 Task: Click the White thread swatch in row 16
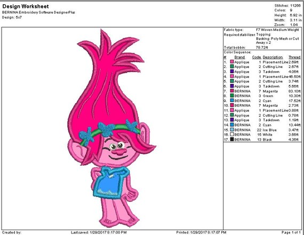[232, 135]
